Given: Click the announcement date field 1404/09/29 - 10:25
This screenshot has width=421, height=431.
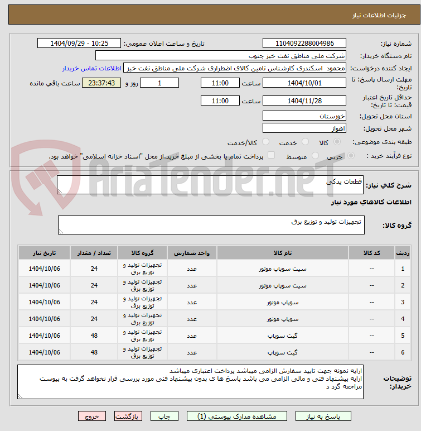Looking at the screenshot, I should coord(79,43).
